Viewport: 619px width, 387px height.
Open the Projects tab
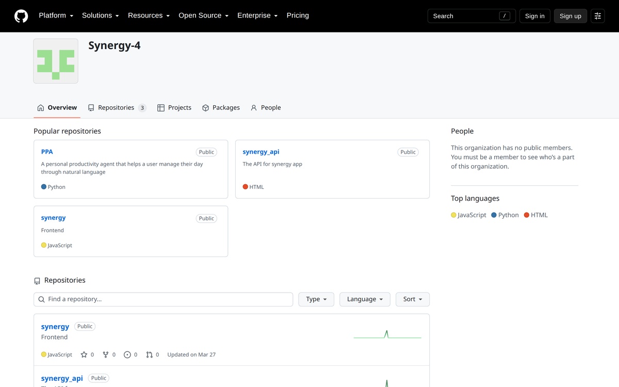(x=174, y=107)
